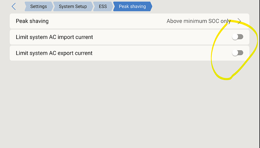Click the grey track of the import toggle
Viewport: 260px width, 148px height.
click(x=241, y=37)
